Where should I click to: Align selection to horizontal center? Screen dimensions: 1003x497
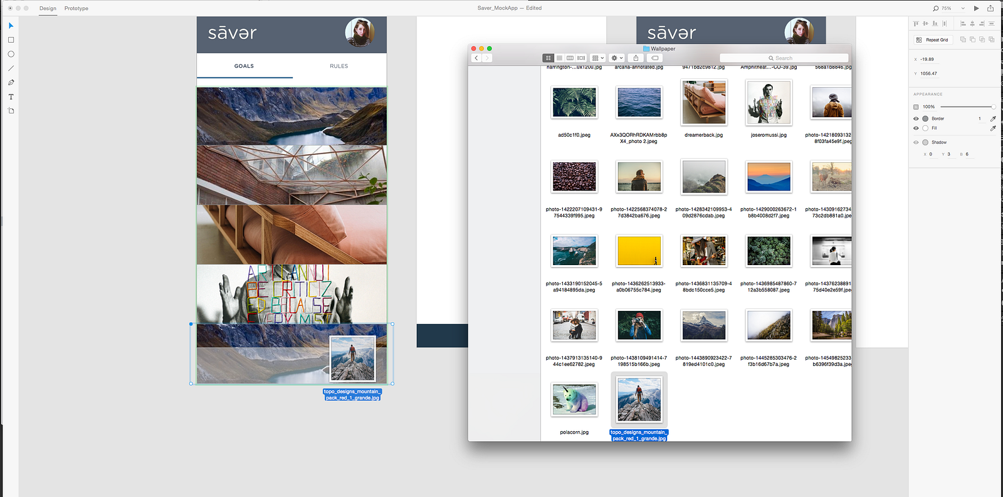972,23
